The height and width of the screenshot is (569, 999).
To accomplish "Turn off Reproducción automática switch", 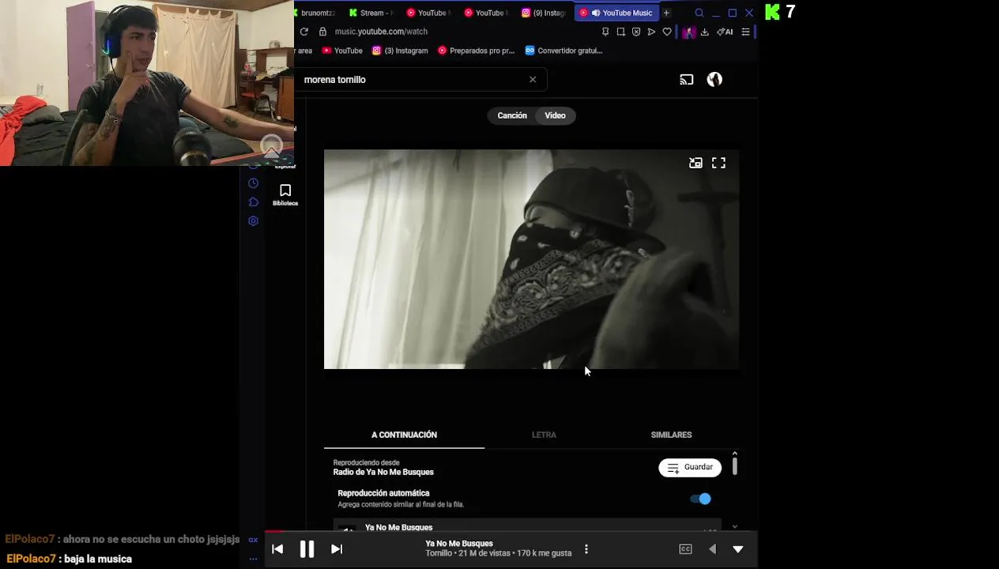I will tap(701, 499).
